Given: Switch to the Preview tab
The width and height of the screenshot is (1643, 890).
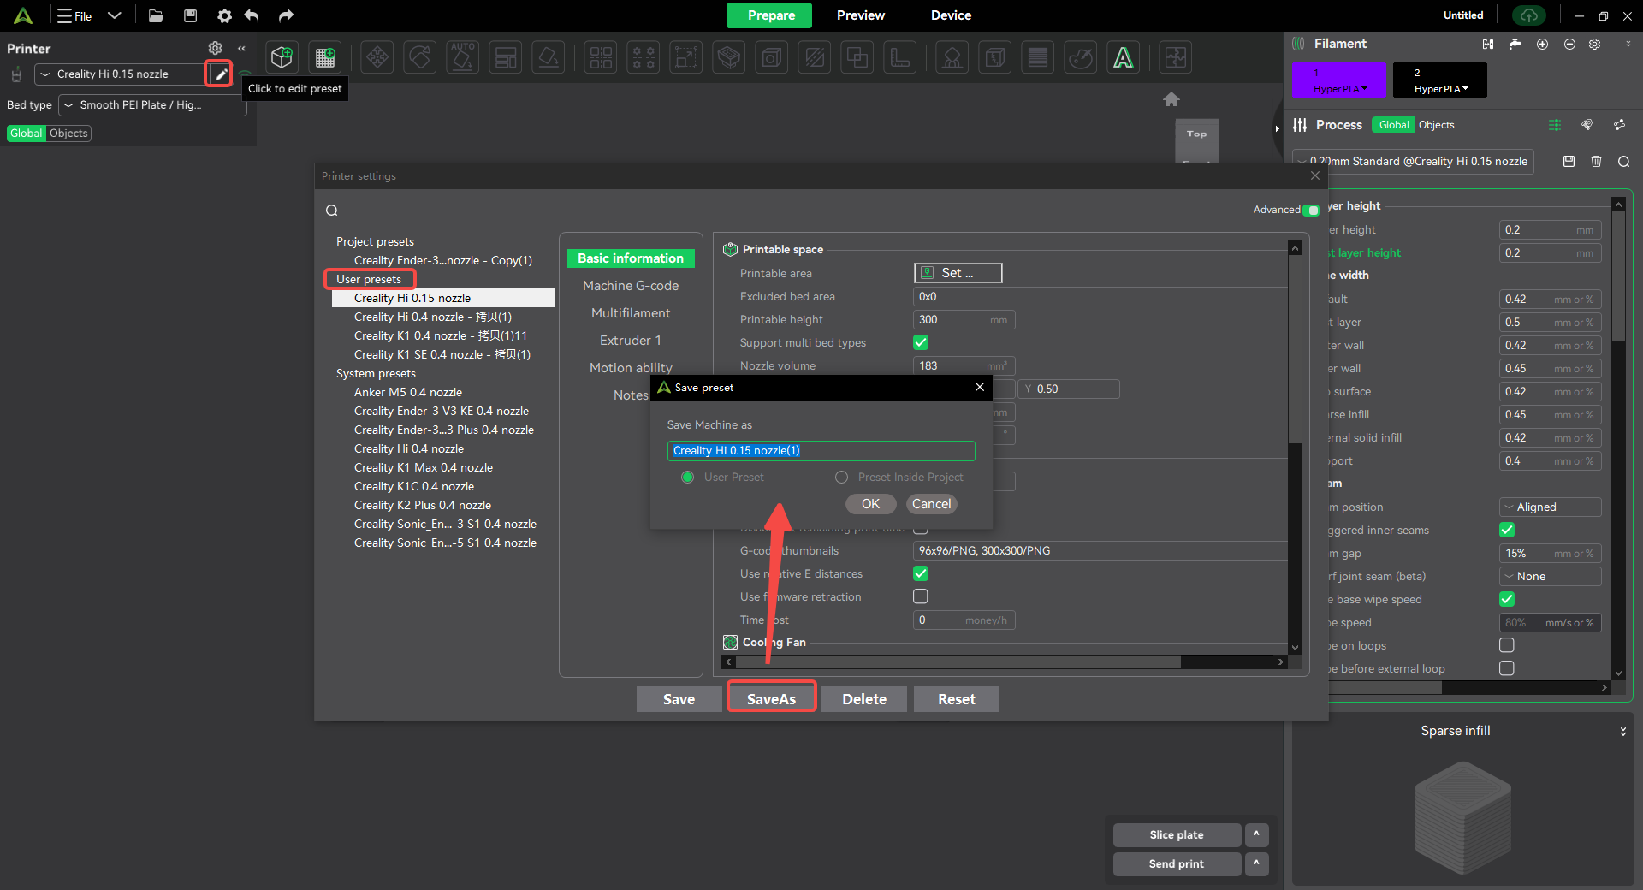Looking at the screenshot, I should click(861, 15).
